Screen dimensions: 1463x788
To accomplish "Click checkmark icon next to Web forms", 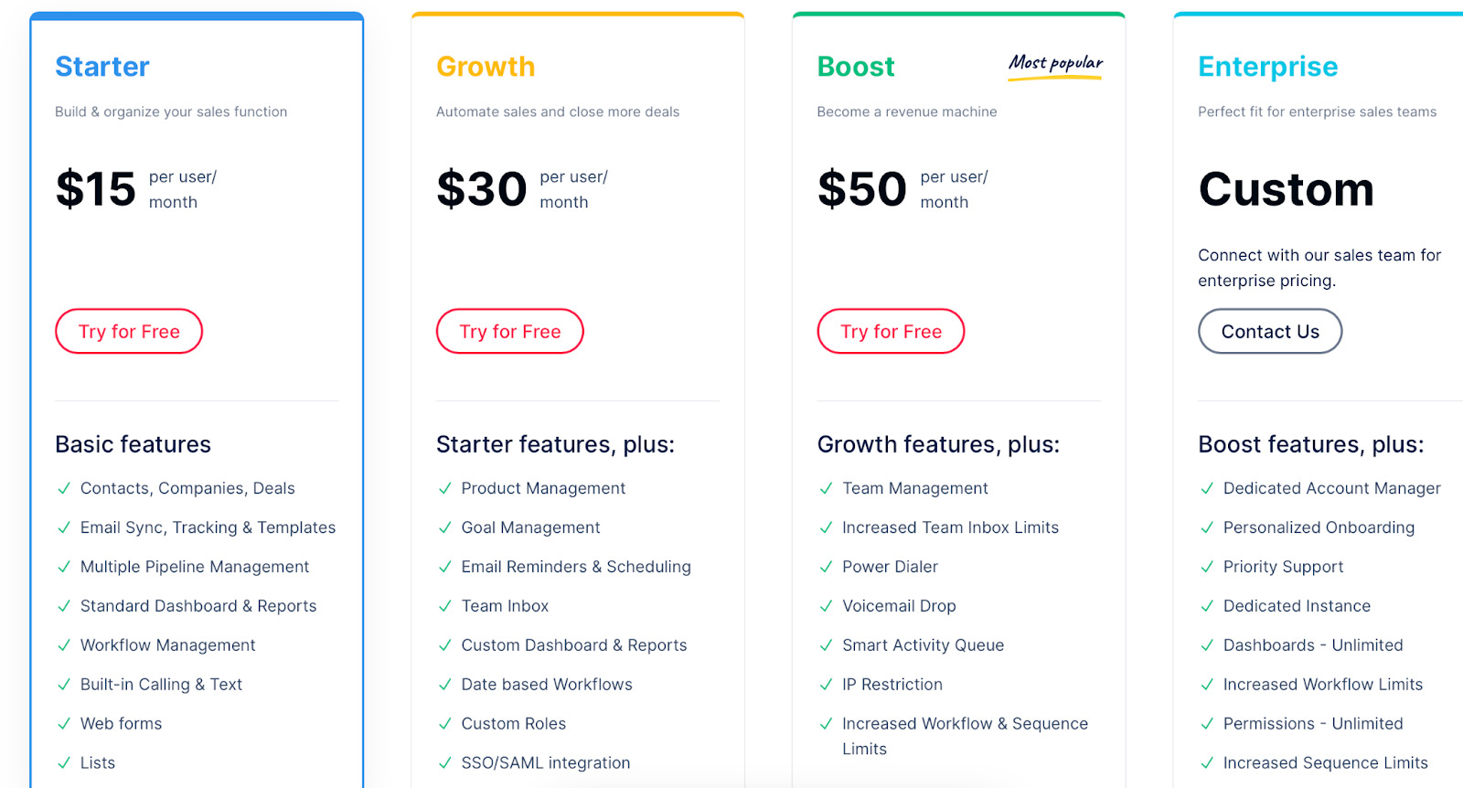I will coord(64,724).
